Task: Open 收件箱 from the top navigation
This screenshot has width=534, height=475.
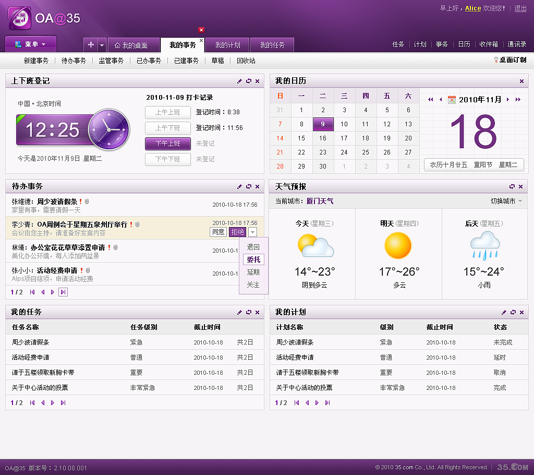Action: [489, 44]
